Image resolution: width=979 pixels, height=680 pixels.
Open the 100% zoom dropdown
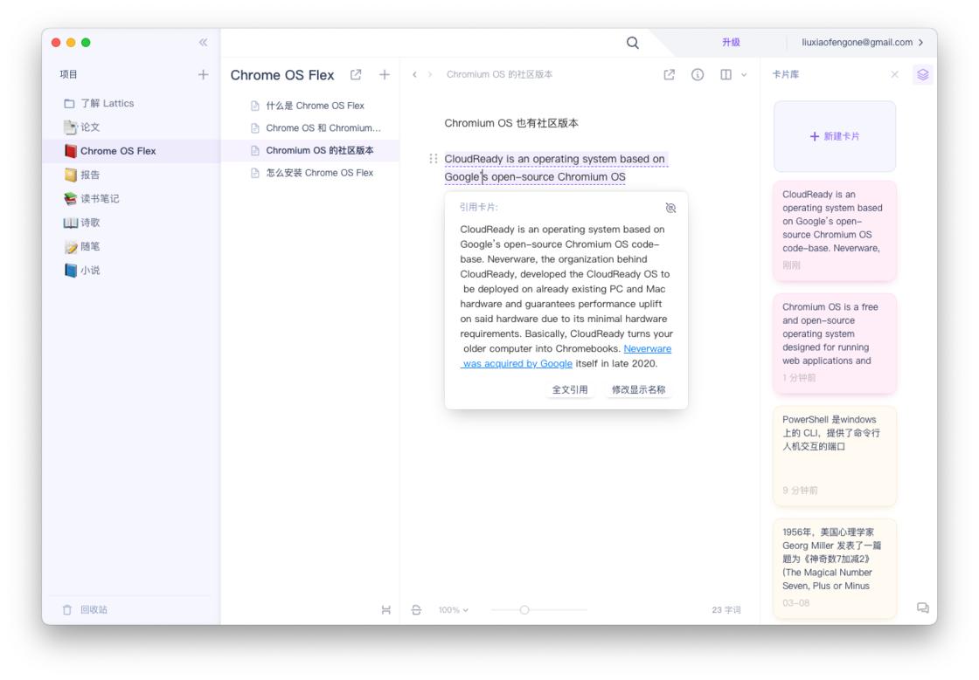click(x=454, y=610)
